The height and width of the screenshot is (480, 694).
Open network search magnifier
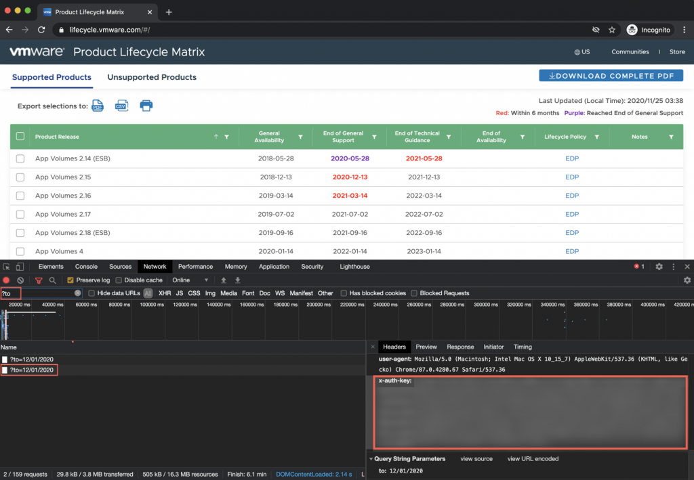pyautogui.click(x=53, y=280)
